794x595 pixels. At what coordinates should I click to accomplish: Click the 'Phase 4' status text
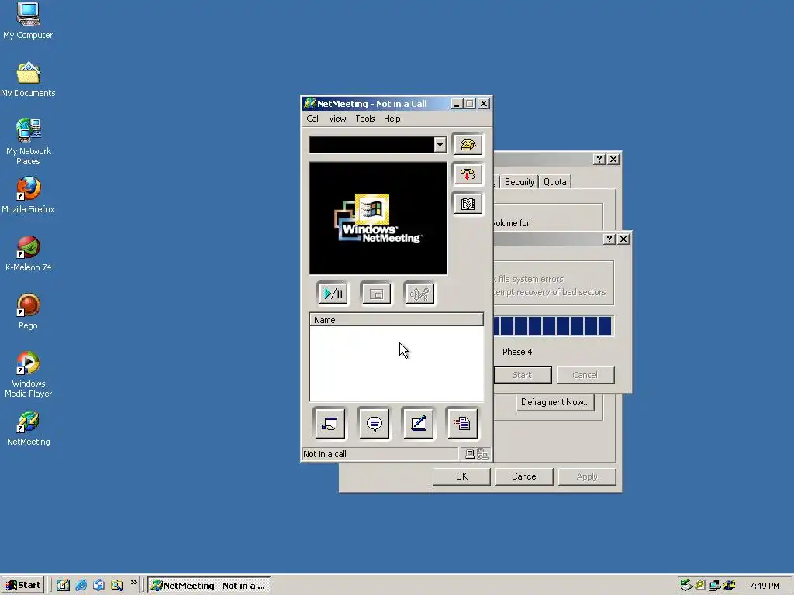point(517,352)
